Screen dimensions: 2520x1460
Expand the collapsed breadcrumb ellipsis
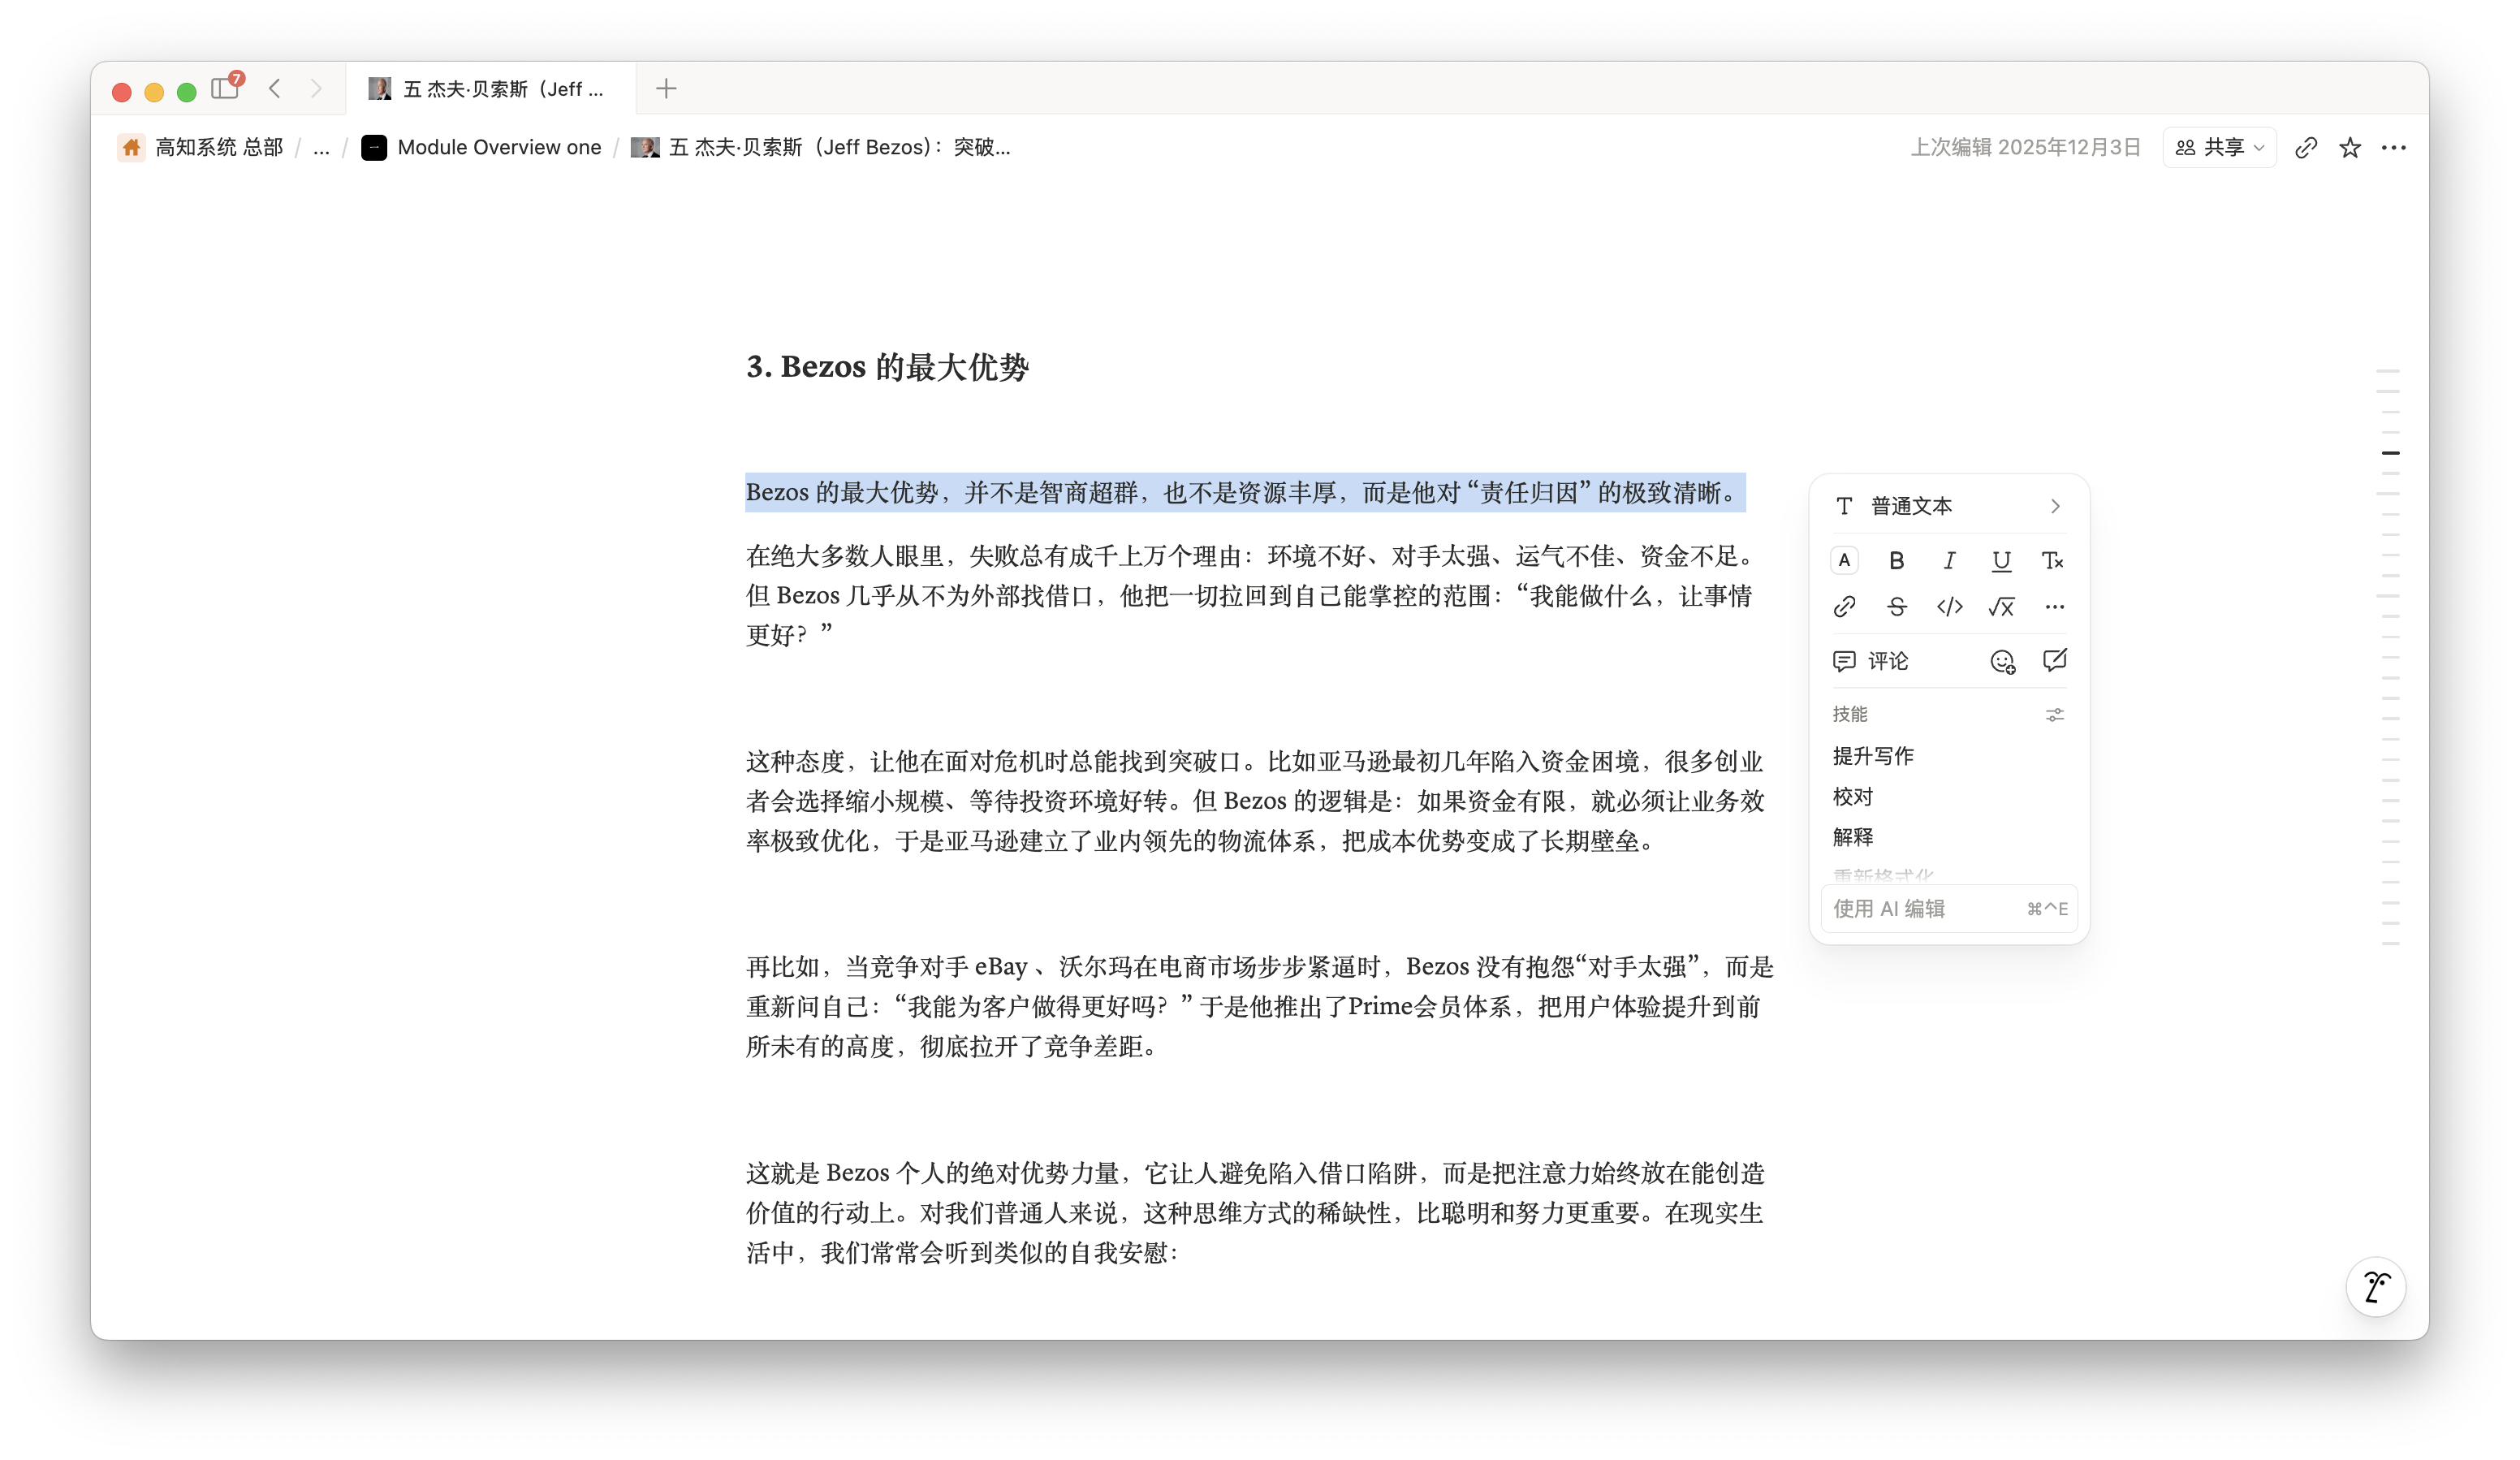click(321, 148)
